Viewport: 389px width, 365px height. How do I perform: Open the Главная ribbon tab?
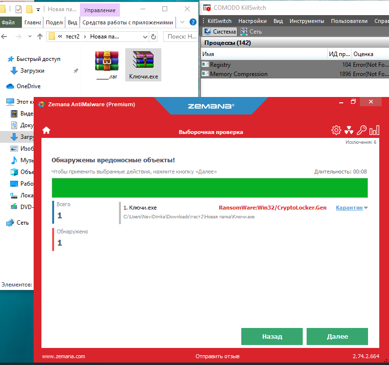33,22
